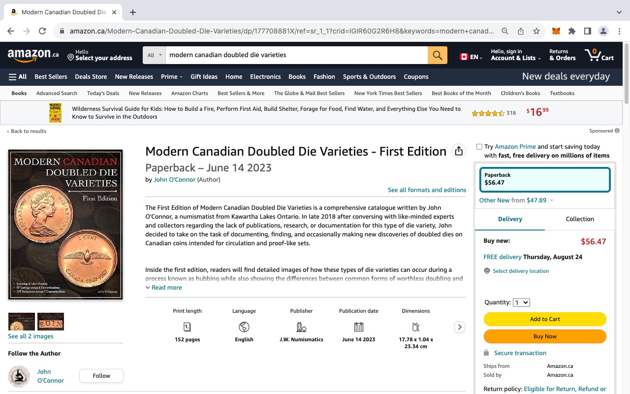Click the main book cover image
Viewport: 630px width, 394px height.
(65, 225)
